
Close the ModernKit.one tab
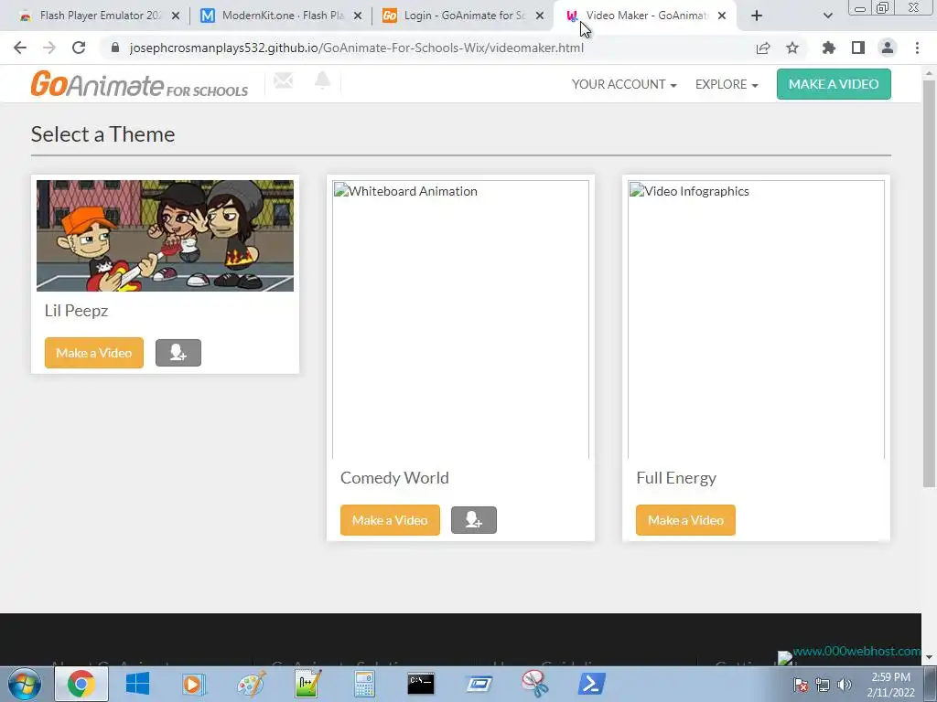(358, 16)
